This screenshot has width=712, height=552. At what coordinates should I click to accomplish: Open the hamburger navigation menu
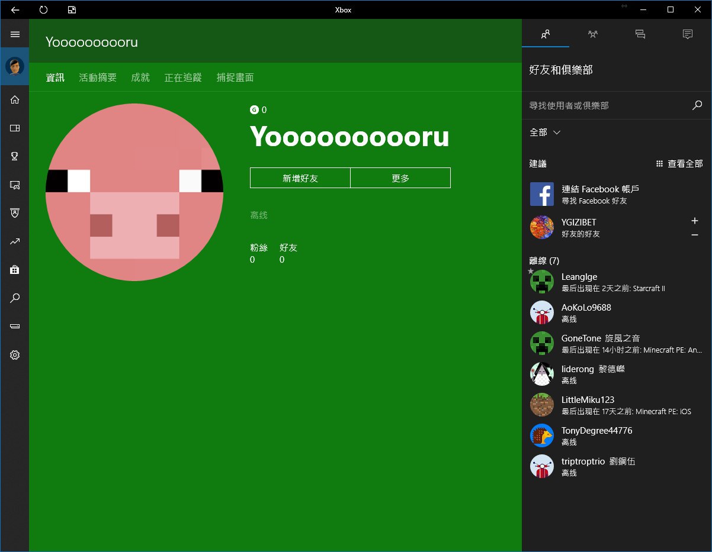point(15,34)
